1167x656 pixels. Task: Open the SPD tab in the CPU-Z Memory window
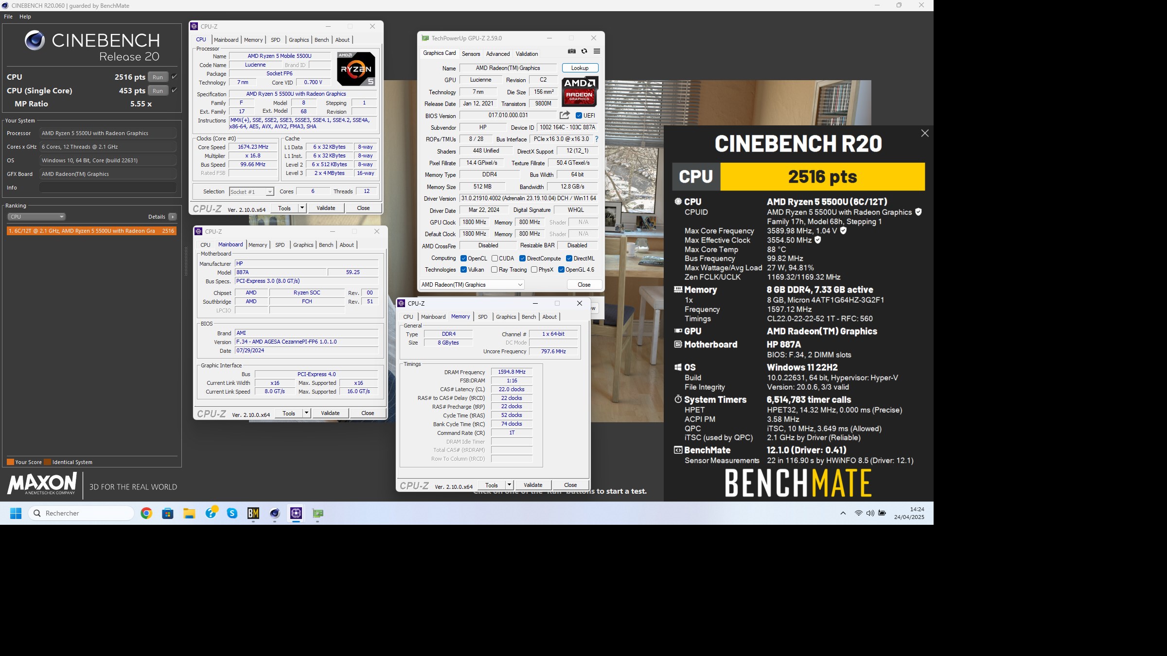click(482, 317)
